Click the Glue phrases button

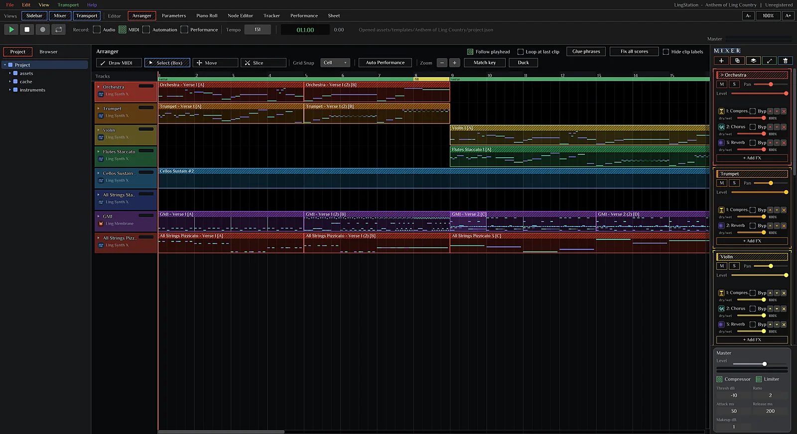coord(586,51)
